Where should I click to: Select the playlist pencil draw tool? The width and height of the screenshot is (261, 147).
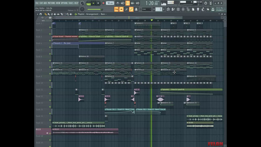[x=45, y=14]
